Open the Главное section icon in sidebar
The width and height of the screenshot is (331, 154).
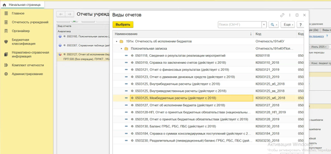(x=6, y=13)
